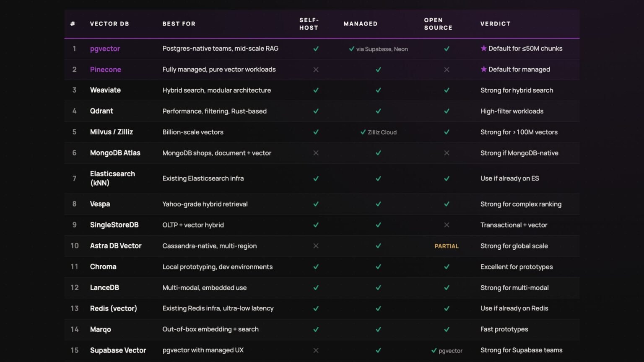This screenshot has height=362, width=644.
Task: Click 'Billion-scale vectors' description
Action: pyautogui.click(x=193, y=132)
